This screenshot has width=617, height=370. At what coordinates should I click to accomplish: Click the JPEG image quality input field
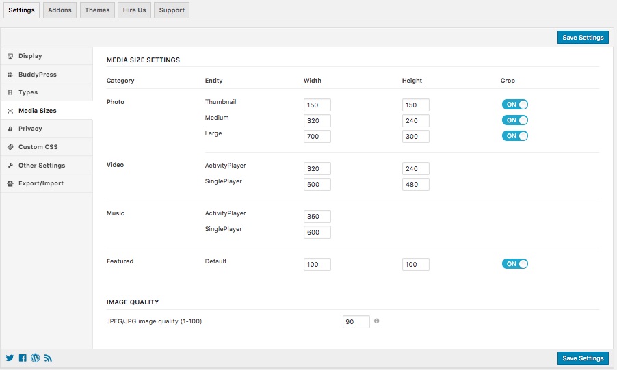(x=356, y=321)
